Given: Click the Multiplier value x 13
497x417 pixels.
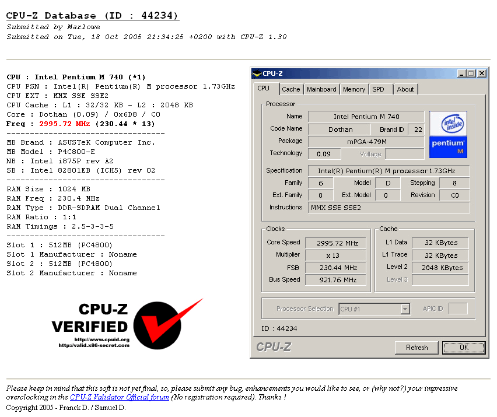Looking at the screenshot, I should (335, 255).
